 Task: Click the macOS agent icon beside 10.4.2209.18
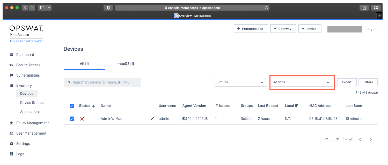pyautogui.click(x=185, y=119)
